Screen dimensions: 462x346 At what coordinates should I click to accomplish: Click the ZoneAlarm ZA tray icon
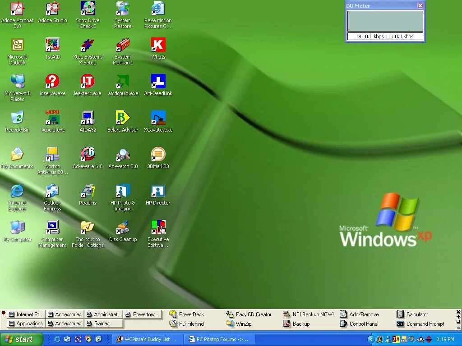click(396, 339)
